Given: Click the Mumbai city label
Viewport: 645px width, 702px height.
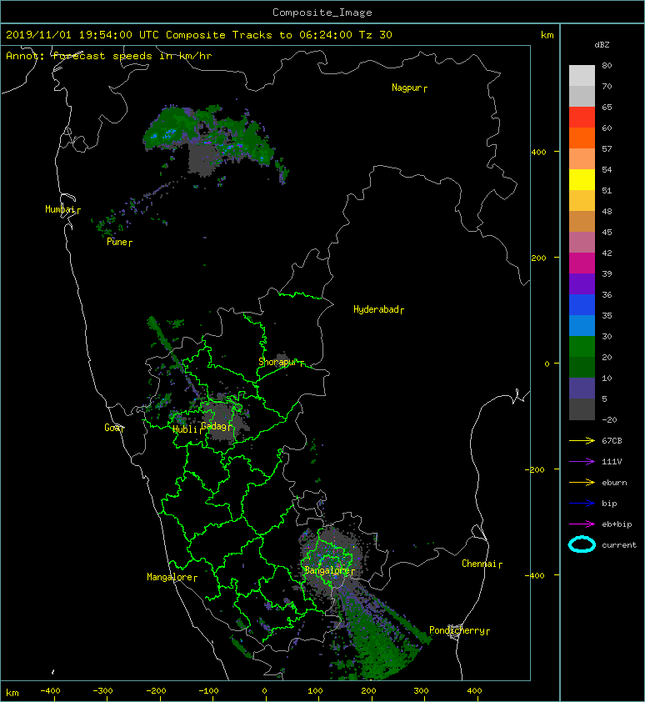Looking at the screenshot, I should click(x=61, y=209).
